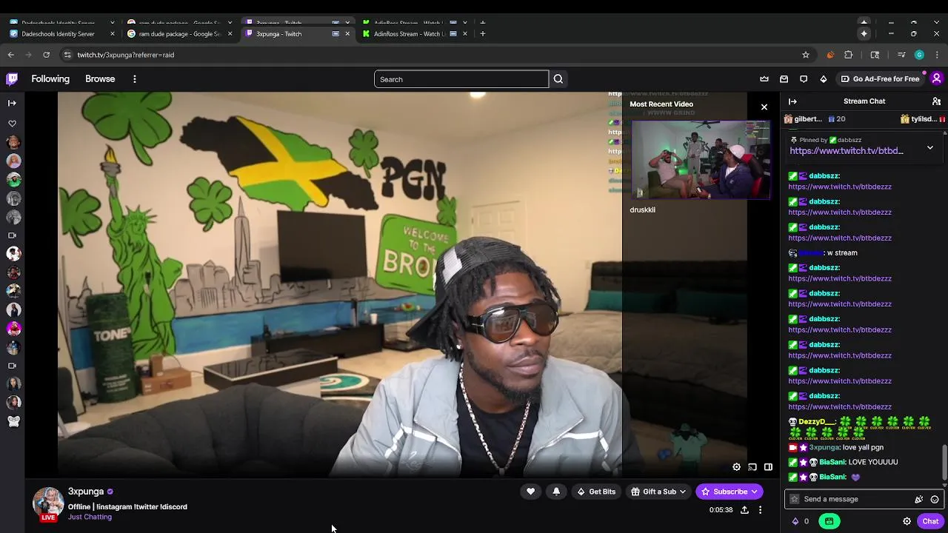This screenshot has width=948, height=533.
Task: Expand the pinned message by dabbszz
Action: point(930,147)
